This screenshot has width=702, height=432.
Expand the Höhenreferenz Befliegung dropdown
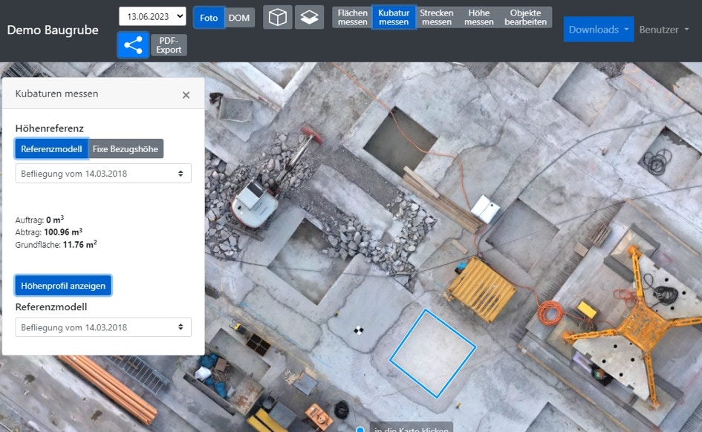coord(103,173)
